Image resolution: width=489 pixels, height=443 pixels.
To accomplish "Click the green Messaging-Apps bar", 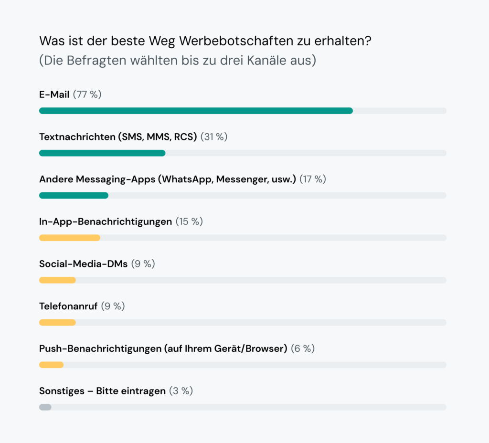I will coord(74,195).
